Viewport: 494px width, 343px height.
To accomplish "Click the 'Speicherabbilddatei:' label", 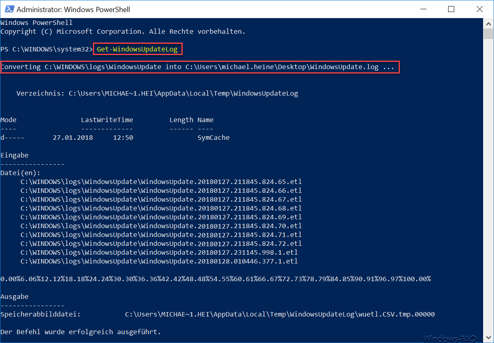I will click(x=41, y=314).
